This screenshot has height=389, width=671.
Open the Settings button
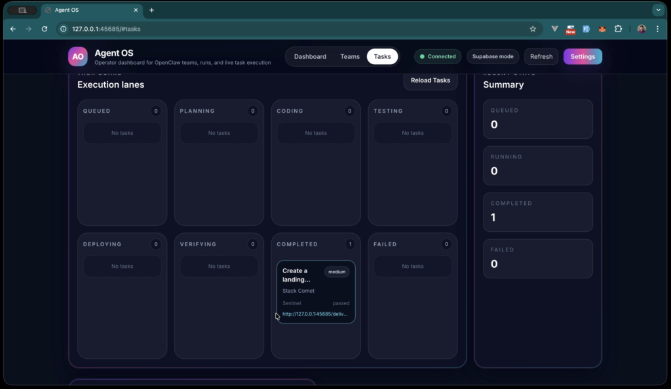coord(583,56)
